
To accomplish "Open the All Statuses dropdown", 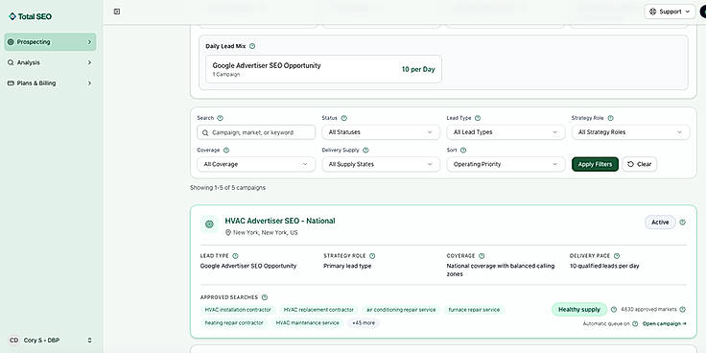I will [381, 132].
